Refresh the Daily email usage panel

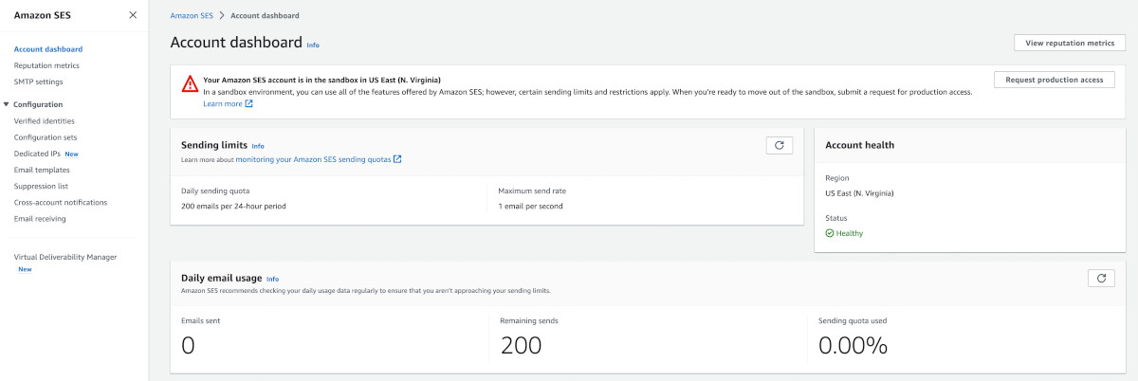[x=1101, y=278]
